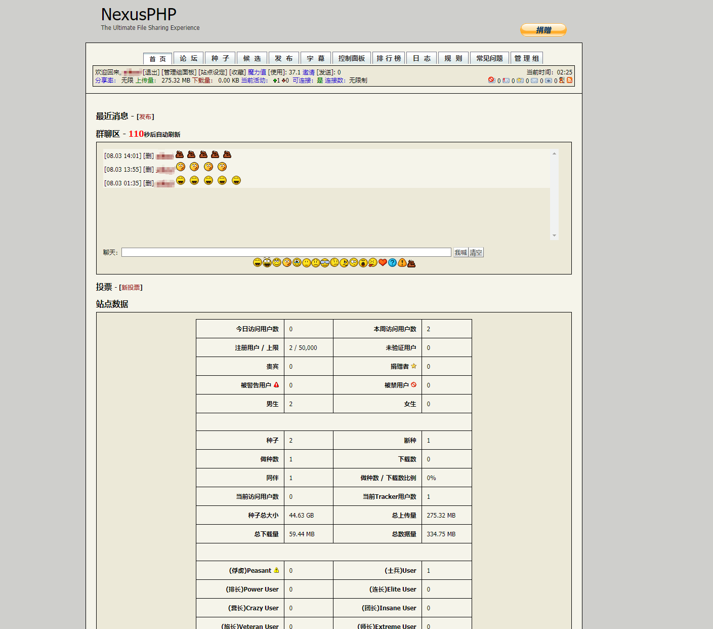Select the 44.63 GB total size value

(302, 516)
